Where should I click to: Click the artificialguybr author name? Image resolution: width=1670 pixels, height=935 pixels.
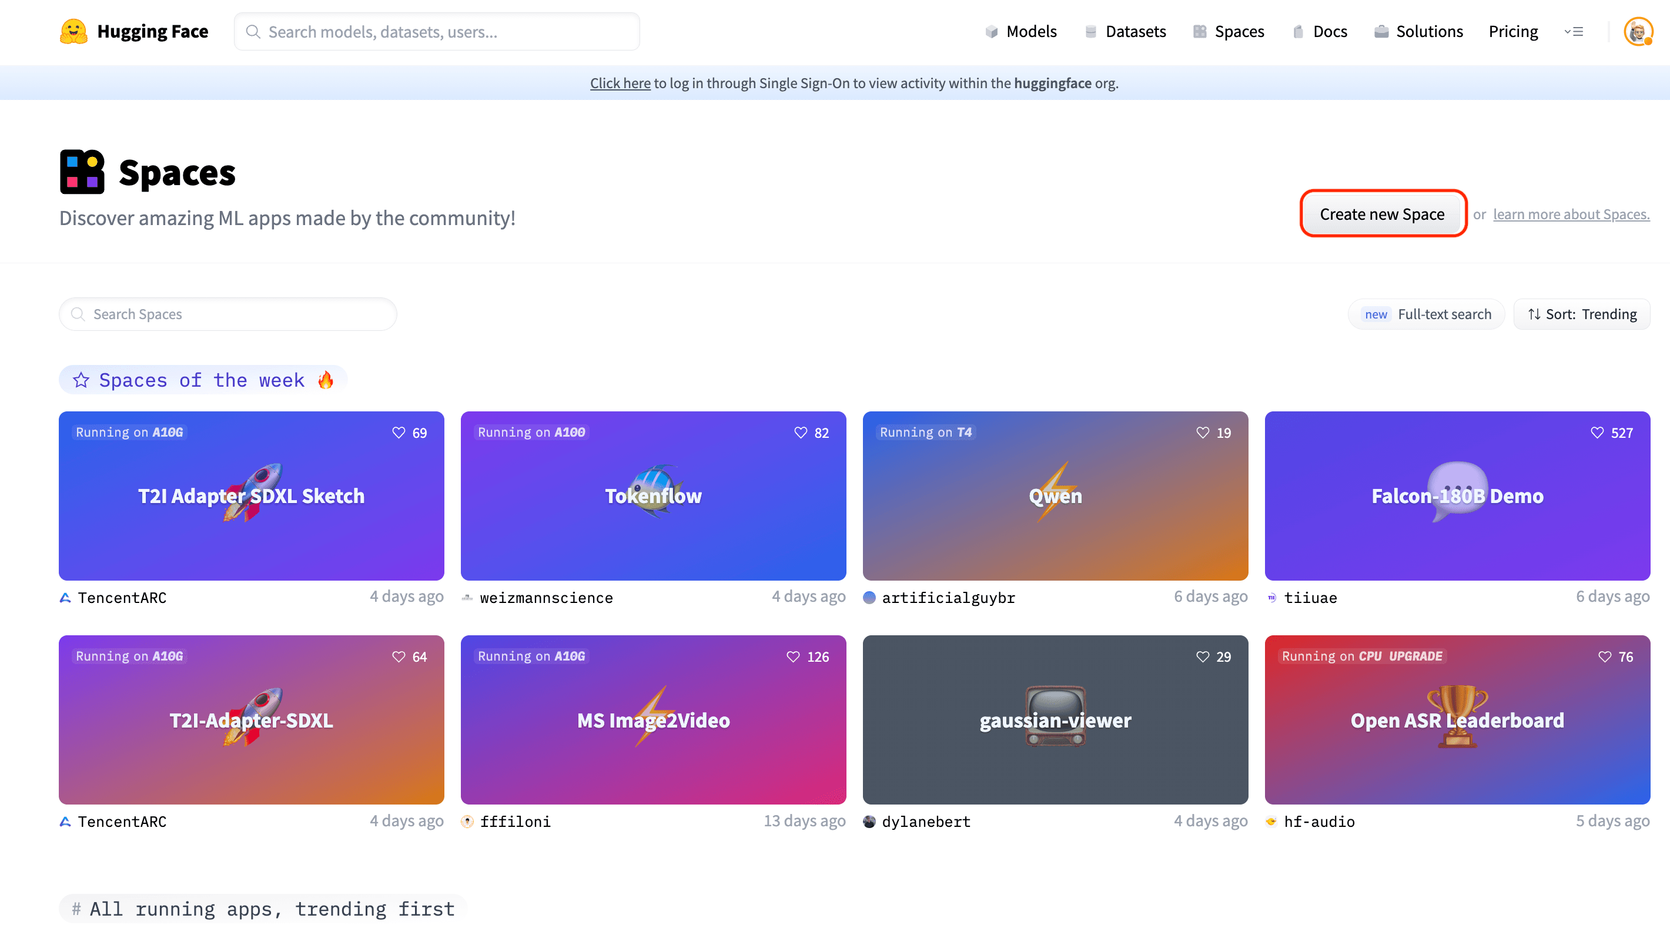[x=949, y=598]
